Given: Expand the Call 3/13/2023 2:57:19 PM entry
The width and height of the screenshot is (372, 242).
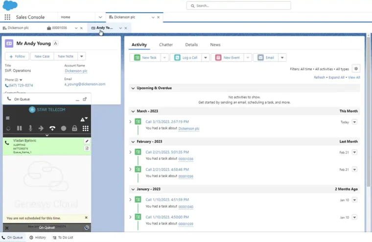Looking at the screenshot, I should pyautogui.click(x=130, y=121).
